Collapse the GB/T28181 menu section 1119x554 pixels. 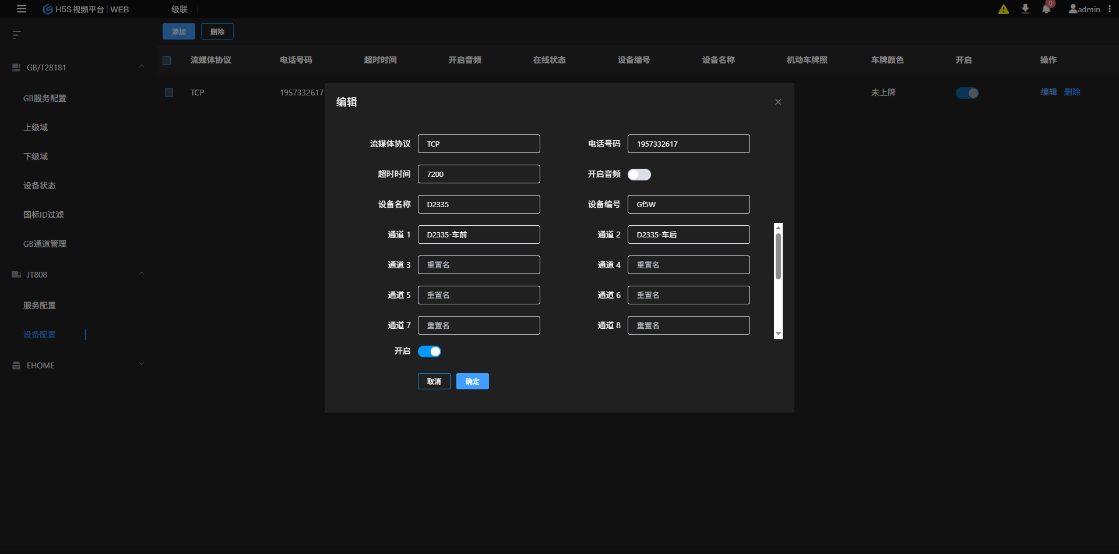(x=141, y=67)
